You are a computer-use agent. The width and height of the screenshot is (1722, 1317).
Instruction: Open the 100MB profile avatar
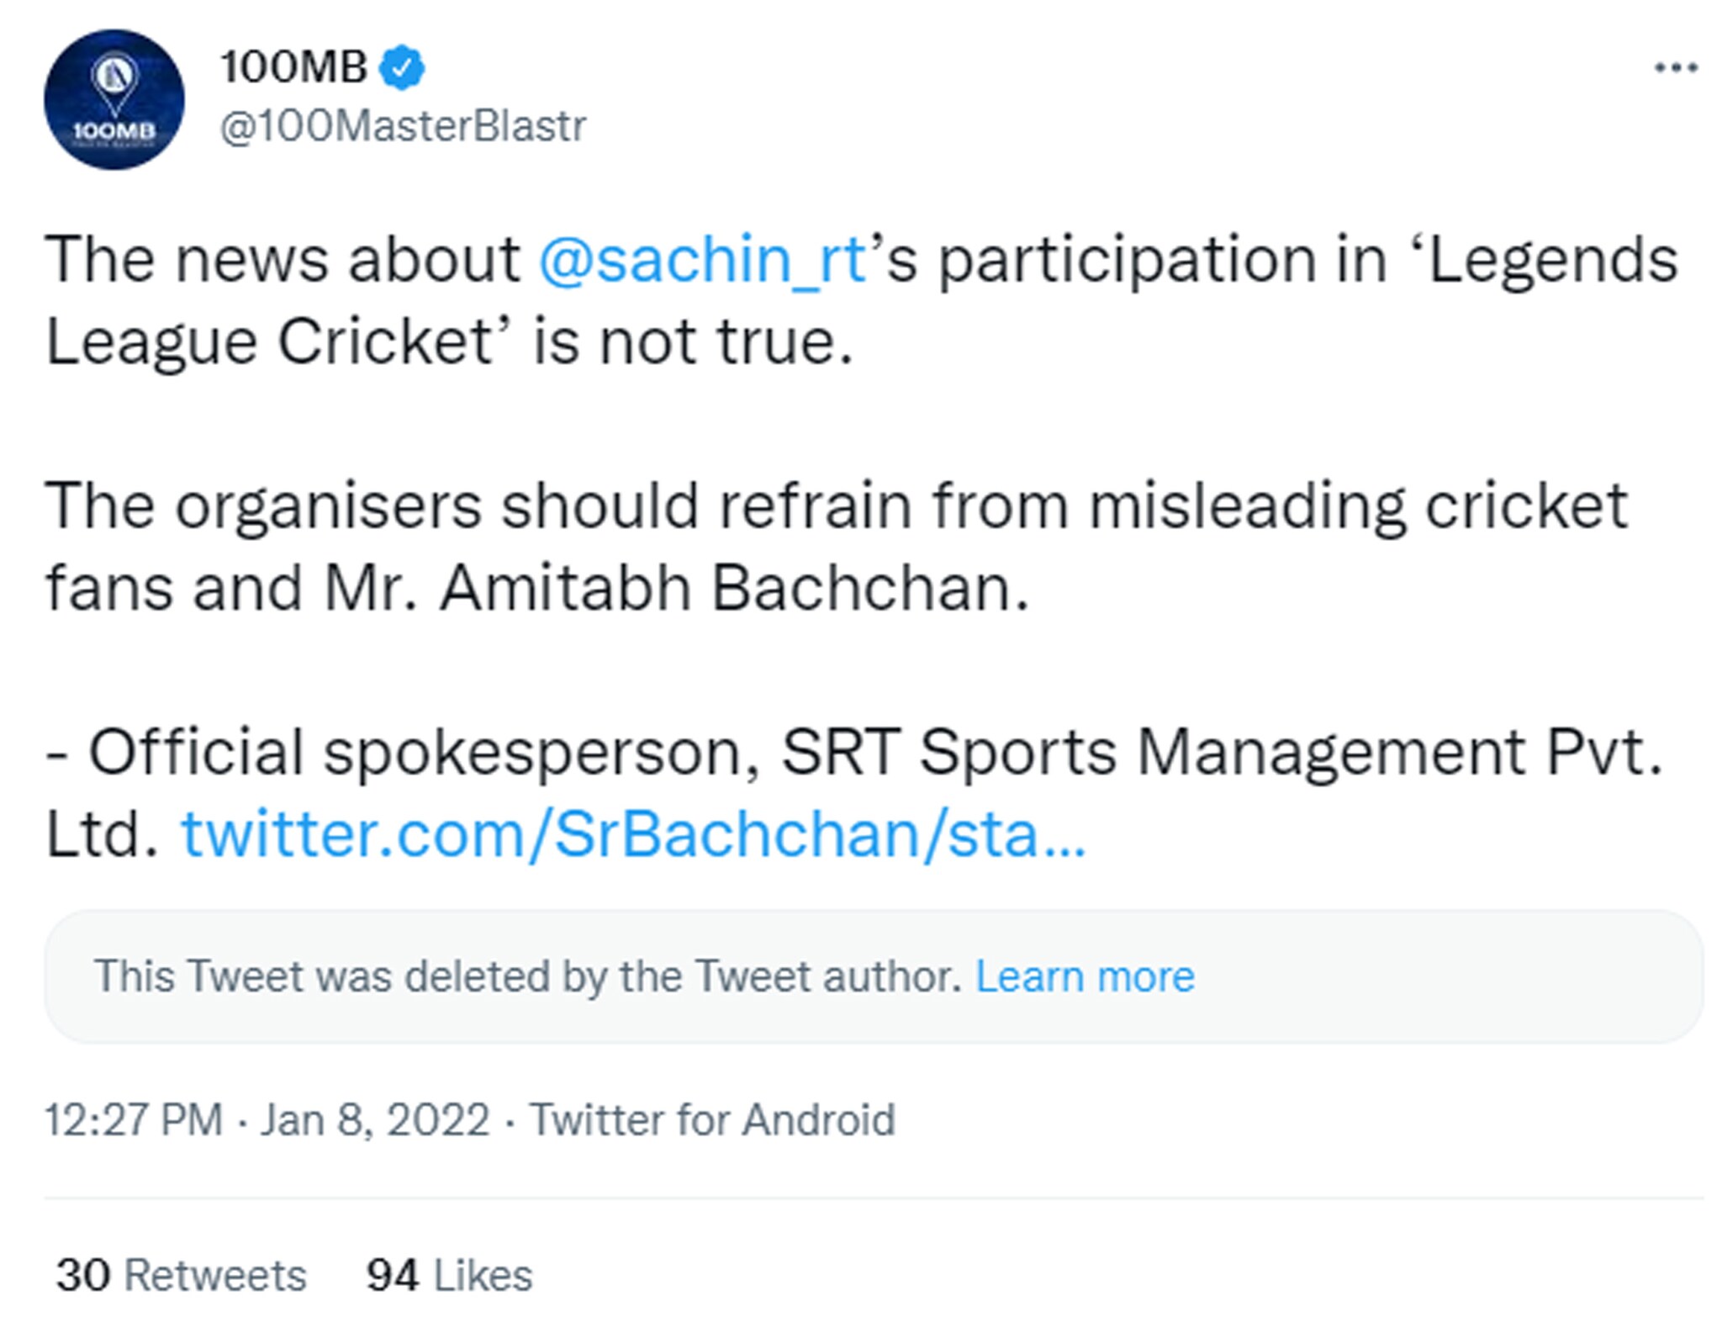click(114, 100)
